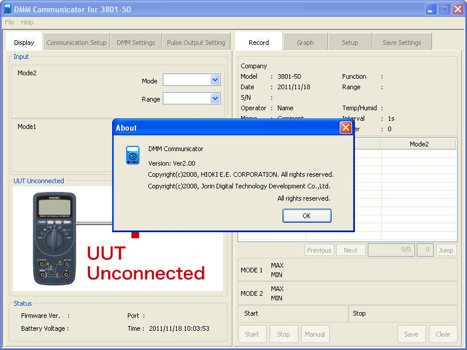Select the Save Settings tab
The width and height of the screenshot is (467, 350).
tap(402, 43)
